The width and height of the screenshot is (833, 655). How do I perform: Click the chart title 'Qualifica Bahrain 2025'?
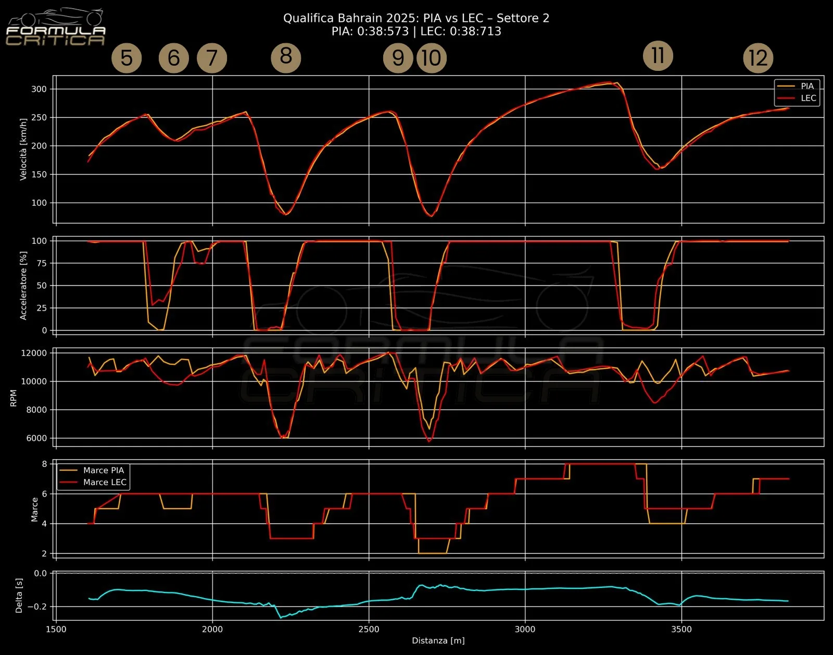pyautogui.click(x=416, y=18)
